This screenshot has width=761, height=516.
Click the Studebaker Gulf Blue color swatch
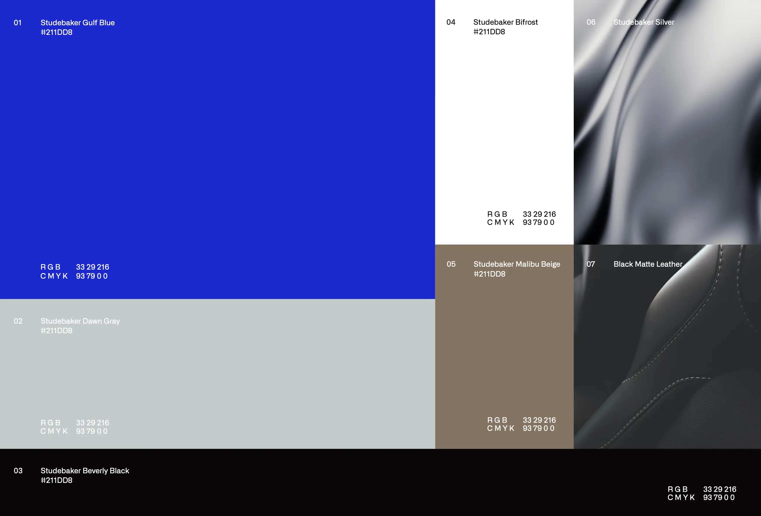click(x=218, y=149)
